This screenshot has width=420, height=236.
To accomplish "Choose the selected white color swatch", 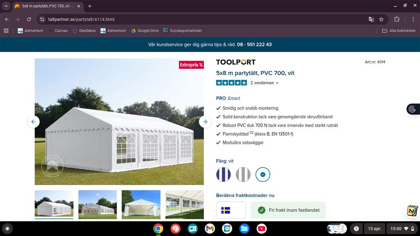I will pyautogui.click(x=263, y=174).
